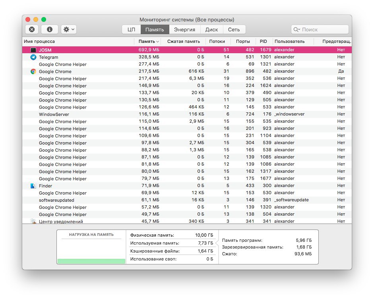Screen dimensions: 374x299
Task: Click the _windowserver user cell
Action: [x=289, y=114]
